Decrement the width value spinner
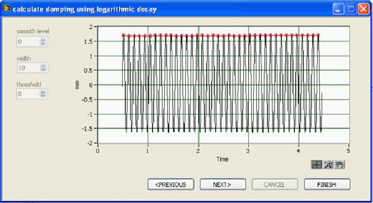 point(43,70)
